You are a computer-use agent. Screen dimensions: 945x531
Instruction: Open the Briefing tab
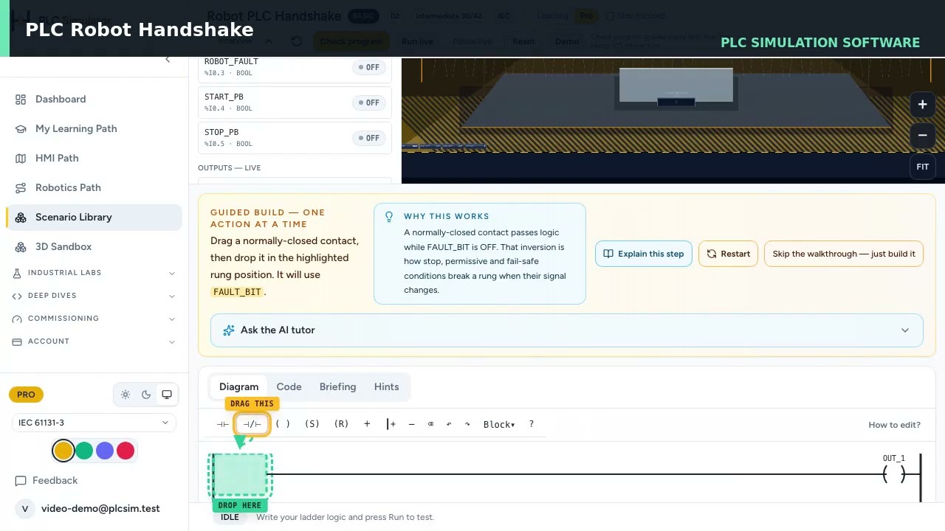pyautogui.click(x=337, y=387)
